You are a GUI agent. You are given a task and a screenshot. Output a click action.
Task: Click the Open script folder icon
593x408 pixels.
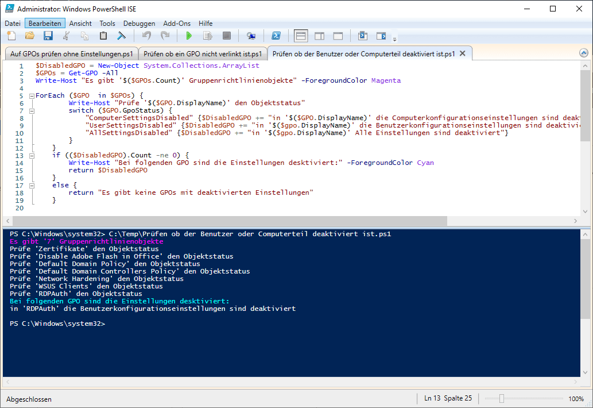tap(30, 36)
